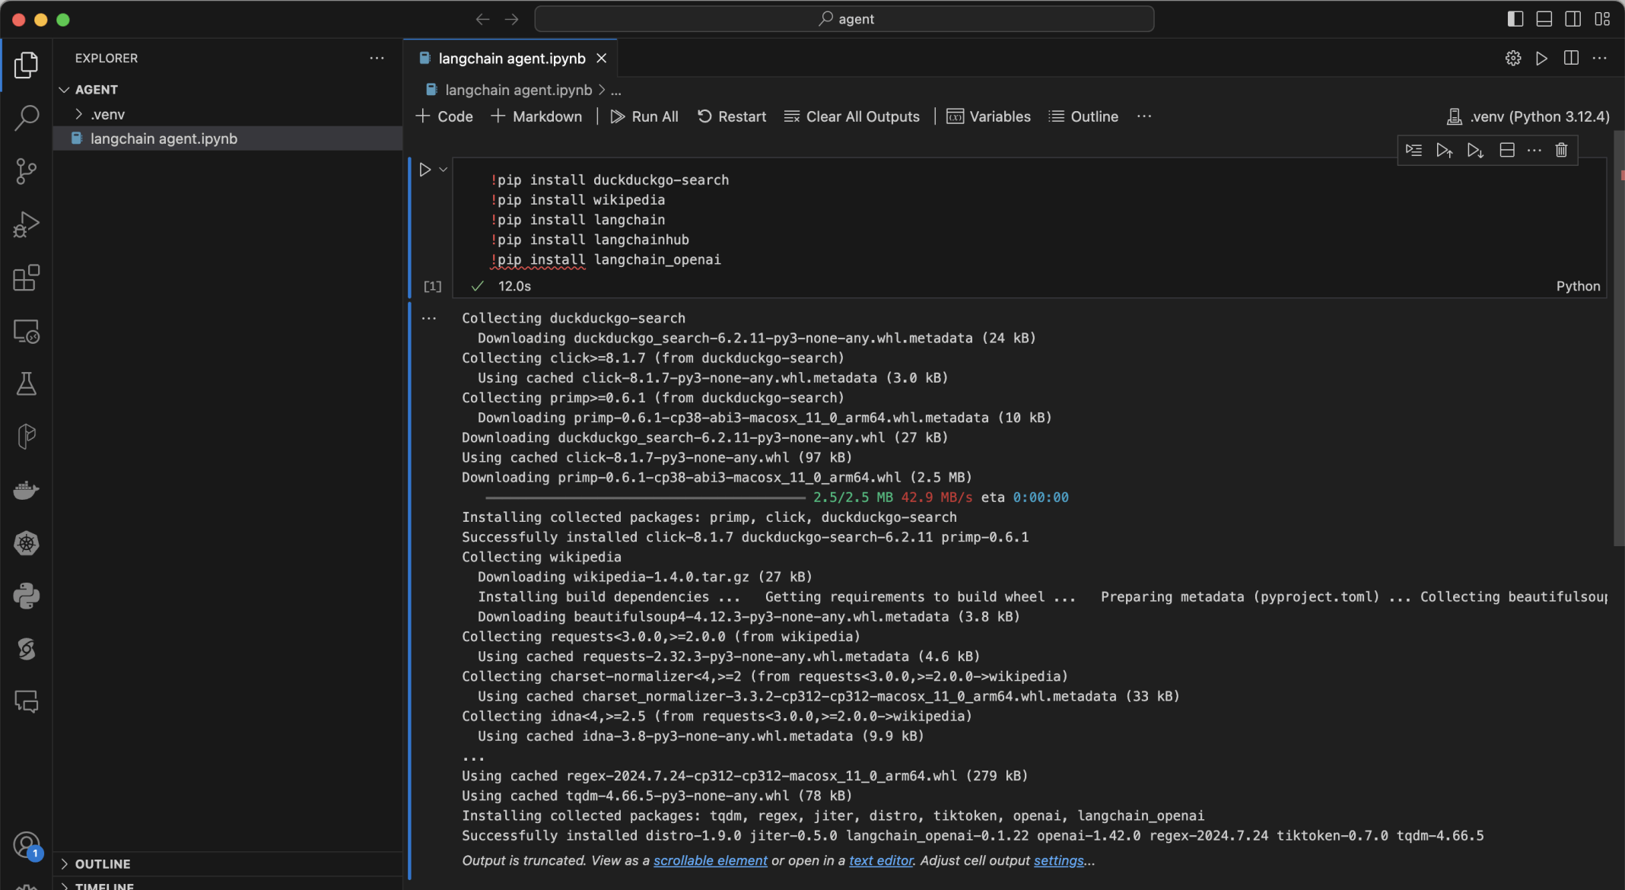1625x890 pixels.
Task: Open the scrollable element link
Action: pyautogui.click(x=710, y=860)
